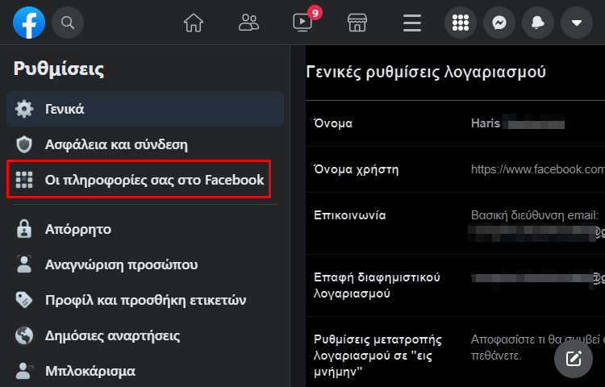The image size is (605, 387).
Task: Click the Ρυθμίσεις sidebar heading
Action: pyautogui.click(x=59, y=69)
